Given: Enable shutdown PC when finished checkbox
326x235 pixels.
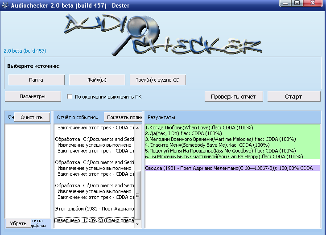Looking at the screenshot, I should coord(70,96).
